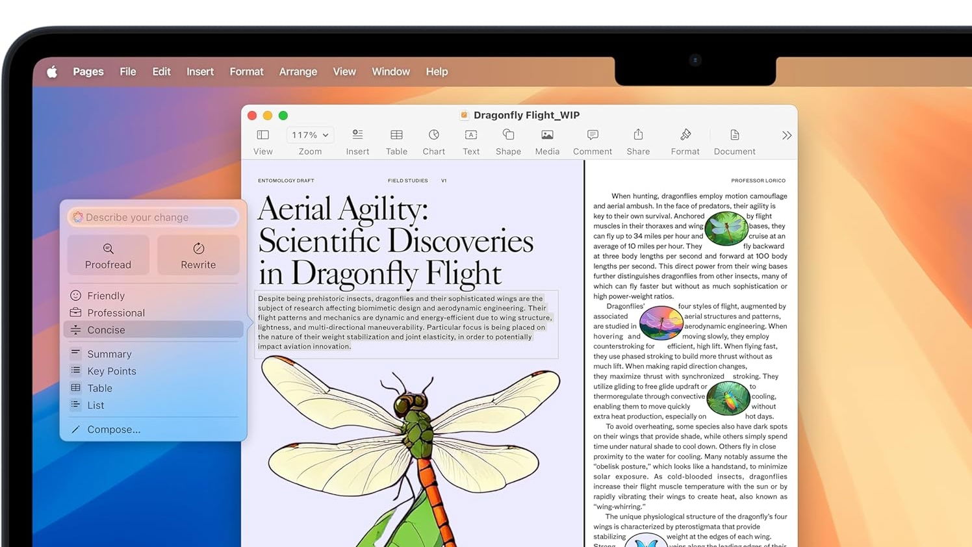Click the green full-screen window button

tap(283, 116)
